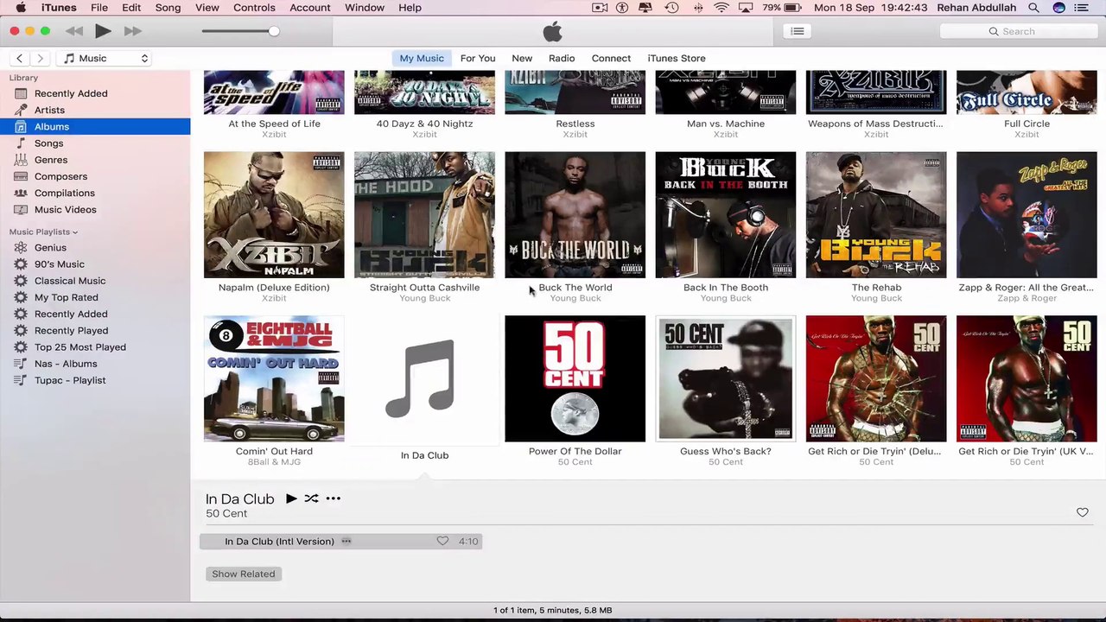Open the Radio tab
The width and height of the screenshot is (1106, 622).
pyautogui.click(x=562, y=58)
